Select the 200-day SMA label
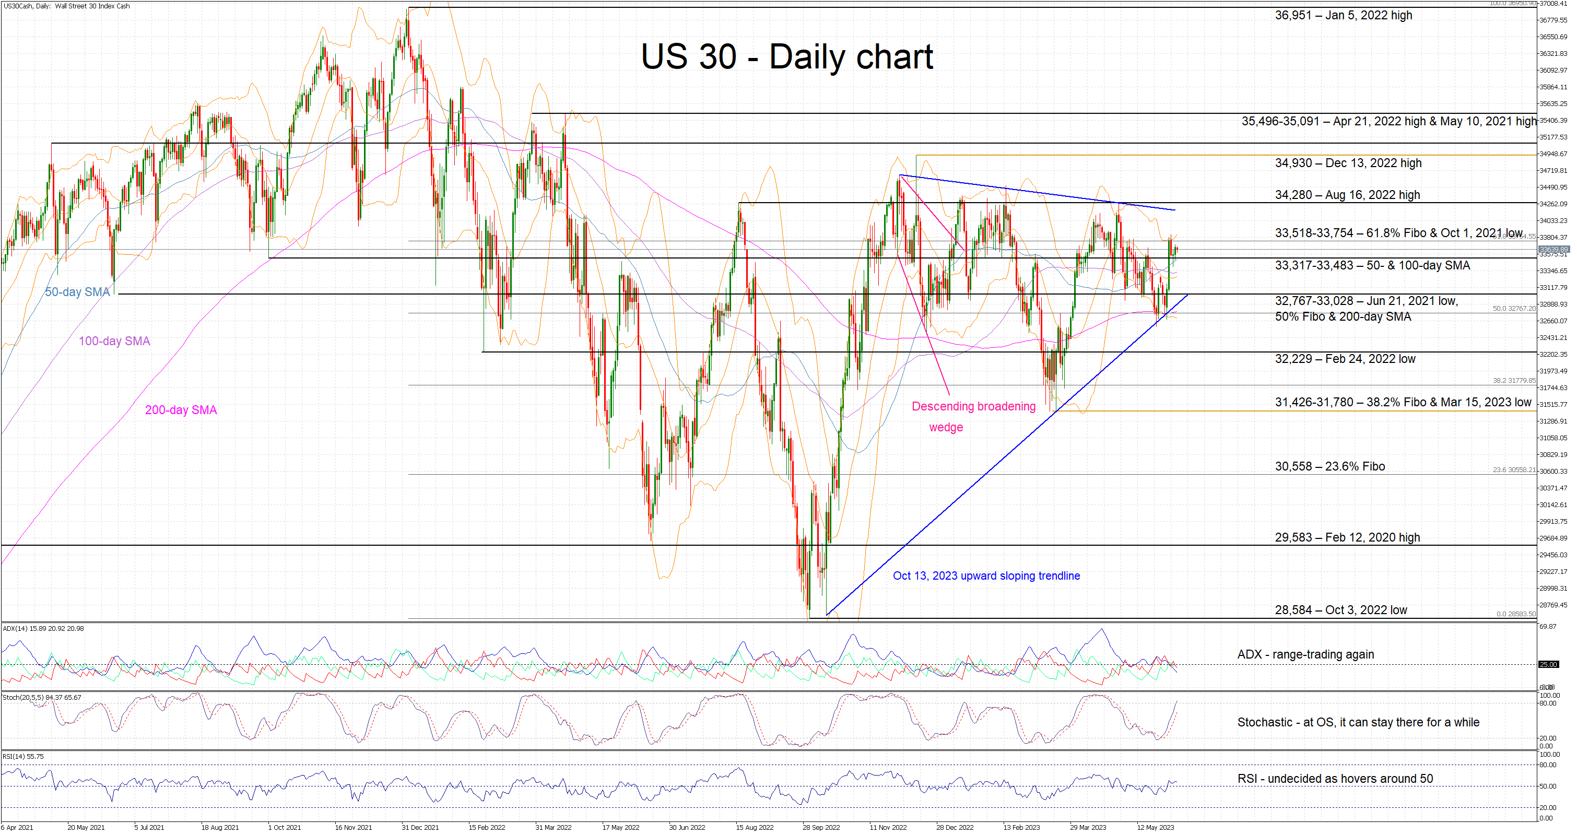1577x834 pixels. coord(181,409)
